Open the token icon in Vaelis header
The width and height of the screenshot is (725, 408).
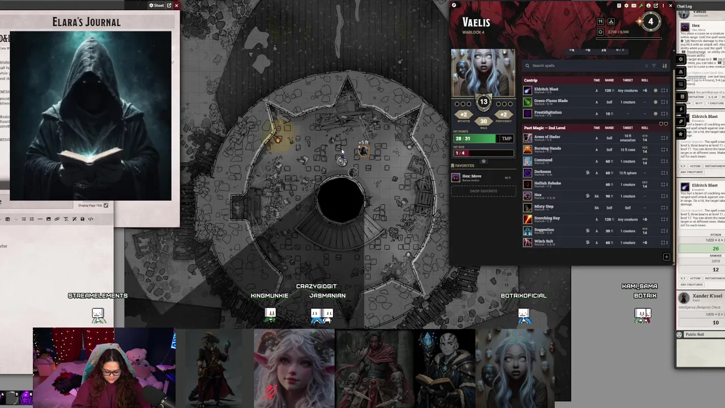click(649, 6)
